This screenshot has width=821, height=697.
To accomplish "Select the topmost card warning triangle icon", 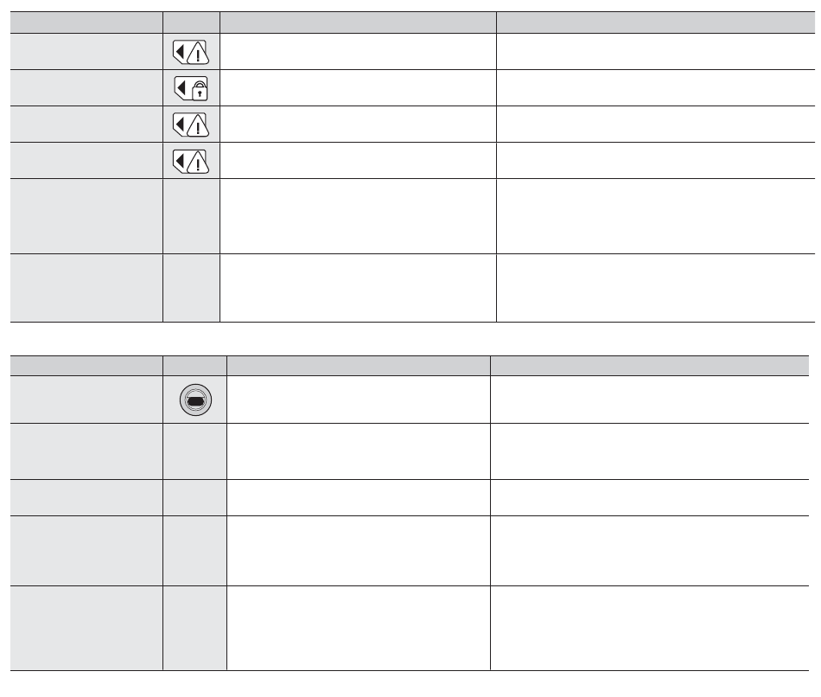I will click(x=191, y=52).
